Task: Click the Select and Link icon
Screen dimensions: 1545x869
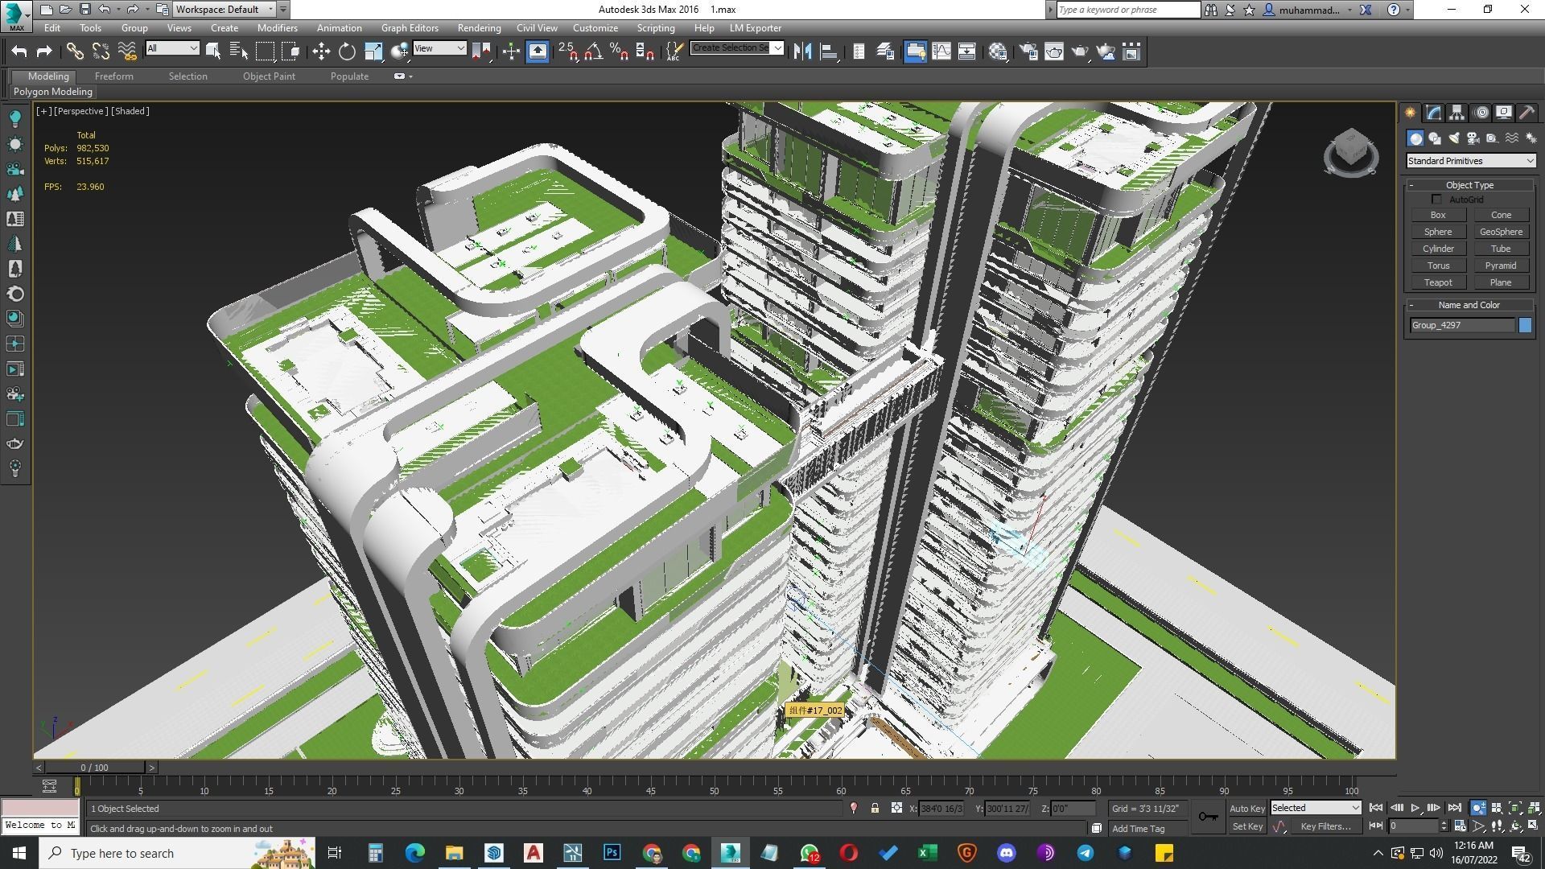Action: pyautogui.click(x=75, y=51)
